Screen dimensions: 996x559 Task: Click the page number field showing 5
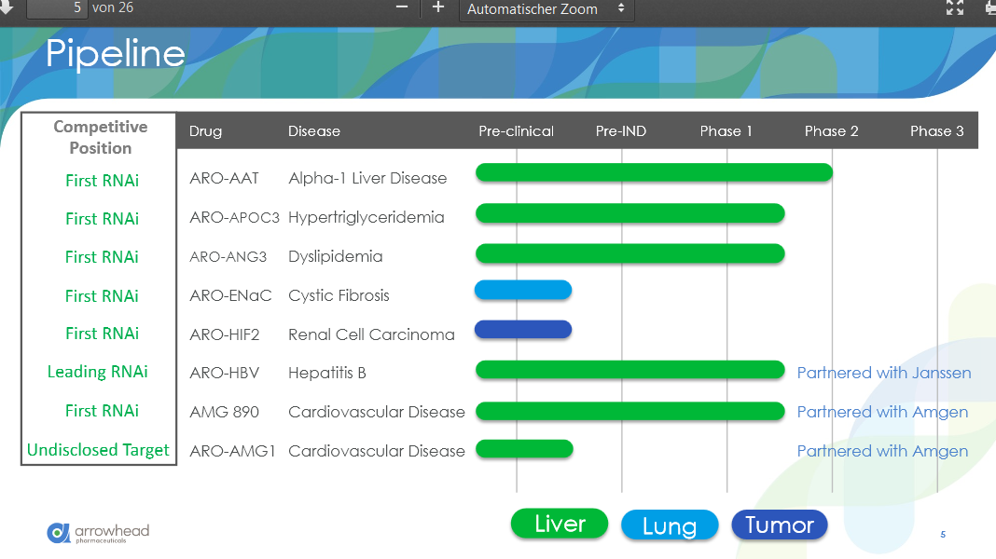pyautogui.click(x=56, y=7)
